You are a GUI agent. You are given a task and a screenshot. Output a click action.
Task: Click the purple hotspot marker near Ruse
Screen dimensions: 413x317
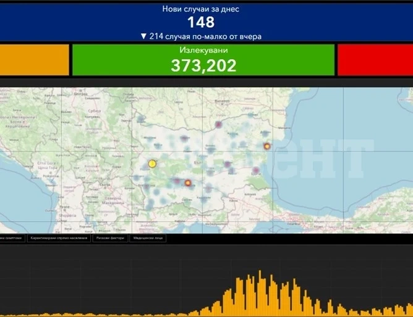pyautogui.click(x=218, y=124)
